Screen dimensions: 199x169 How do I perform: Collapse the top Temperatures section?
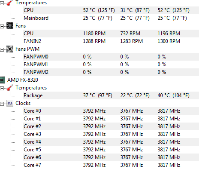click(x=2, y=3)
